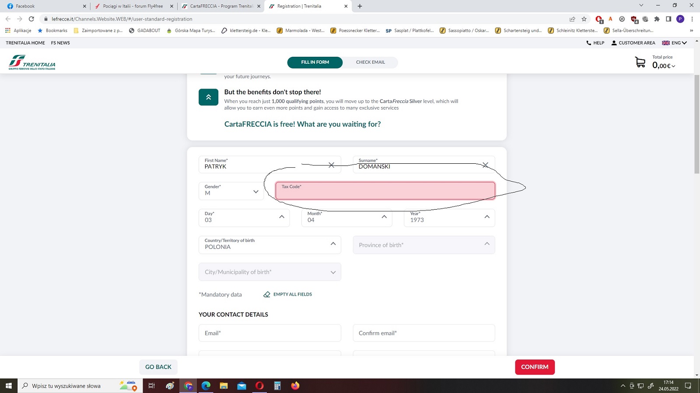Reload the page in Chrome
The width and height of the screenshot is (700, 393).
(x=31, y=19)
